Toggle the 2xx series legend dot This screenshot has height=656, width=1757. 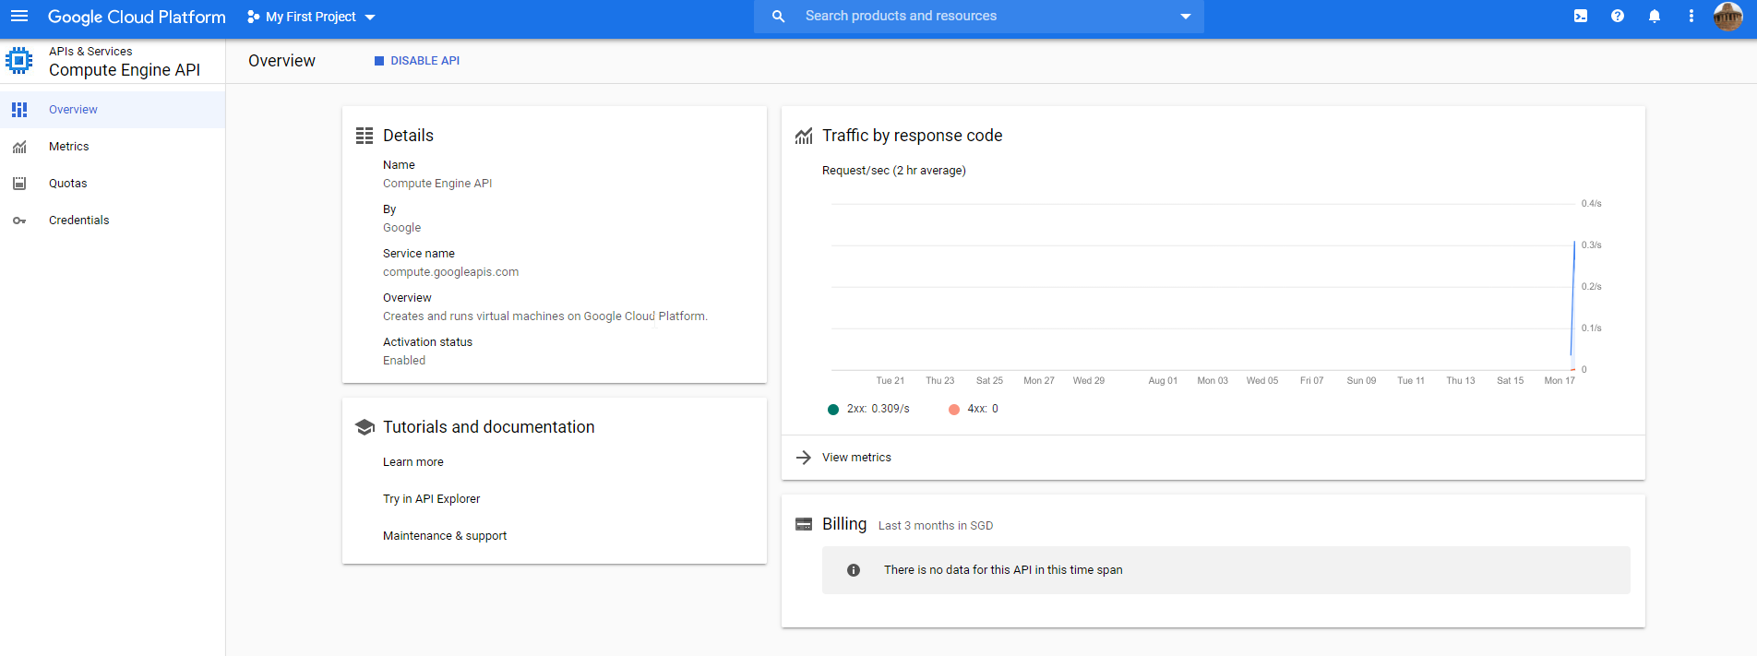[833, 410]
